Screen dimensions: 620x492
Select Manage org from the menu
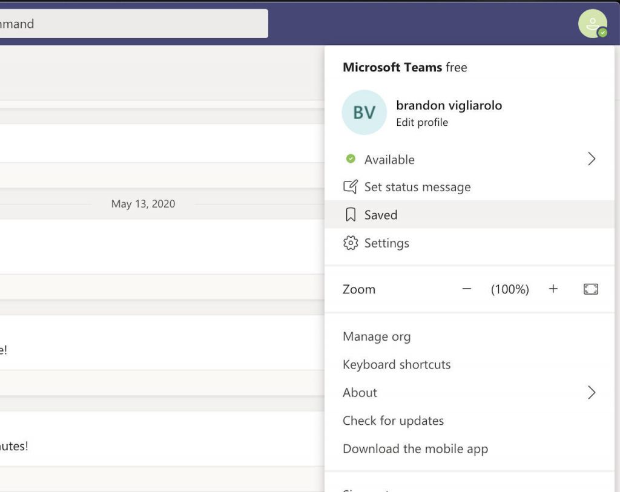pos(377,336)
